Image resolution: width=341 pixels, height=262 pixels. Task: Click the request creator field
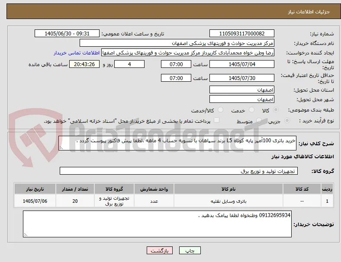(x=188, y=53)
